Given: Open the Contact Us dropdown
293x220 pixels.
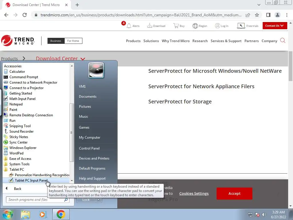Looking at the screenshot, I should (x=275, y=25).
